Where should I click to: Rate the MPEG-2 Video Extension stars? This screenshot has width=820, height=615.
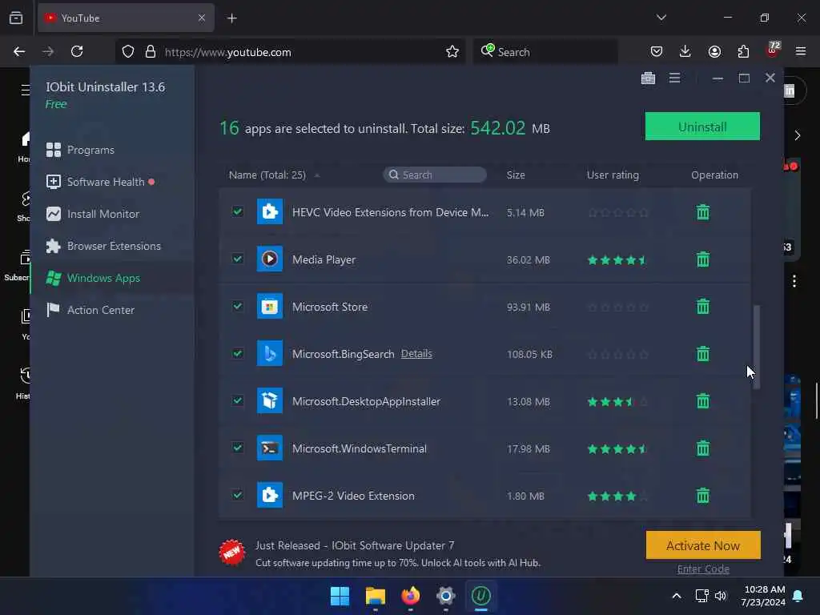coord(617,496)
